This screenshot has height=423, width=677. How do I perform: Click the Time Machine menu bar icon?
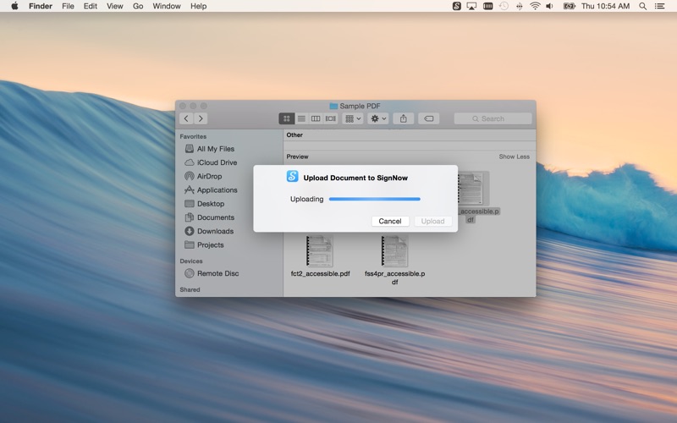(x=504, y=6)
